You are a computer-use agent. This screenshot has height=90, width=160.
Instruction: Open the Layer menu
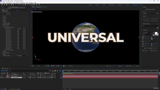pos(14,3)
